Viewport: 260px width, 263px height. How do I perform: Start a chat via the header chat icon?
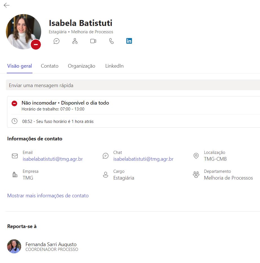(57, 41)
